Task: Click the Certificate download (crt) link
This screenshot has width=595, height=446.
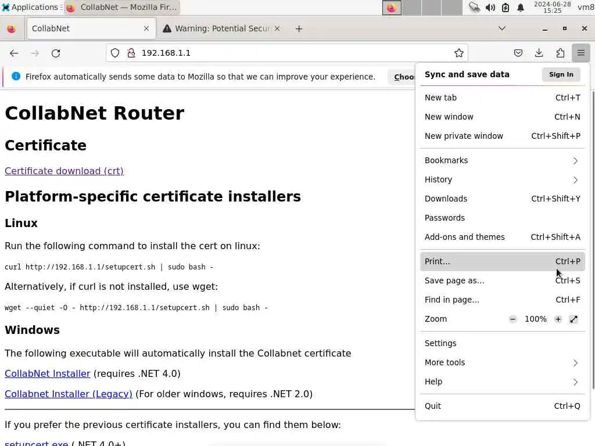Action: click(64, 171)
